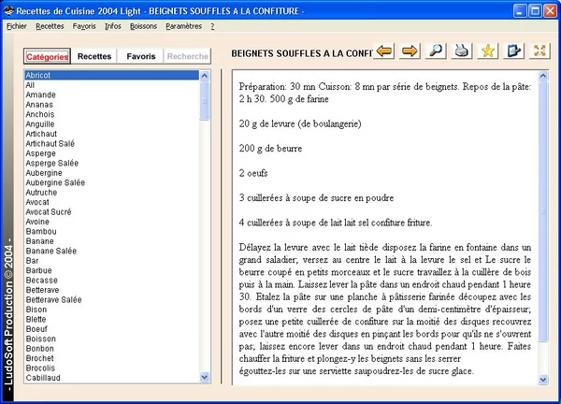Select the Becasse category

pos(111,281)
